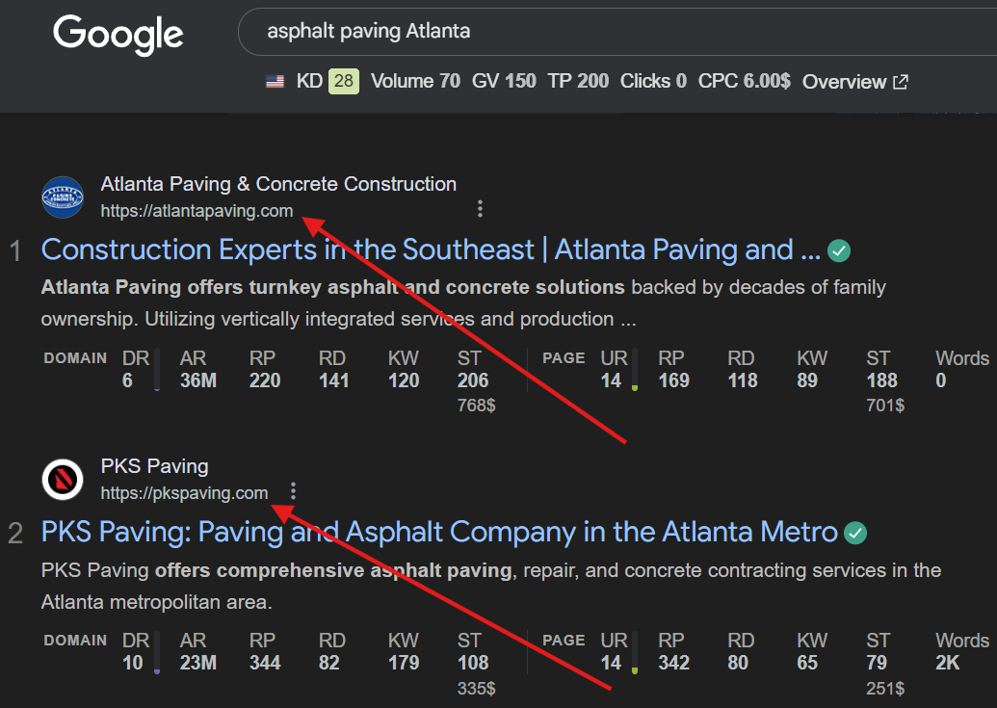Click Atlanta Paving & Concrete favicon
Viewport: 997px width, 708px height.
point(63,197)
